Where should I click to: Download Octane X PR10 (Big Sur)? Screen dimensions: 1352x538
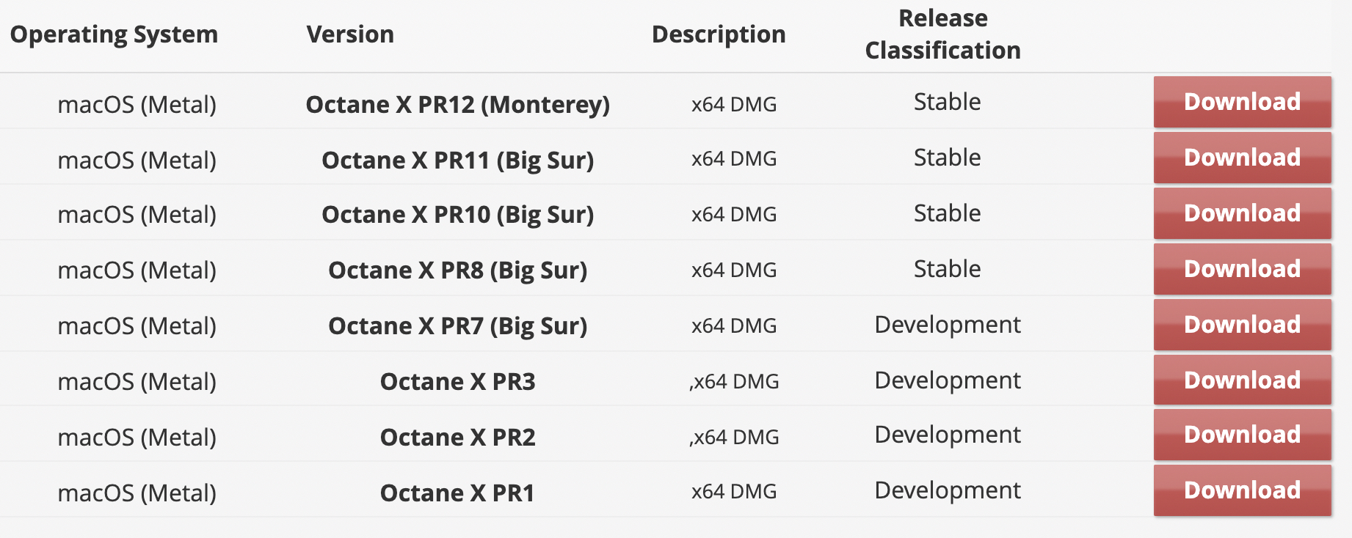point(1242,213)
